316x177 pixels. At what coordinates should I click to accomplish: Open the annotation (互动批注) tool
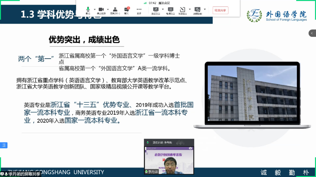[183, 10]
